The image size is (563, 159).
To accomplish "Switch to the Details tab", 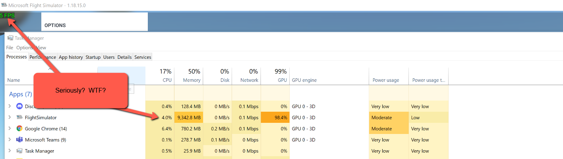I will click(124, 57).
